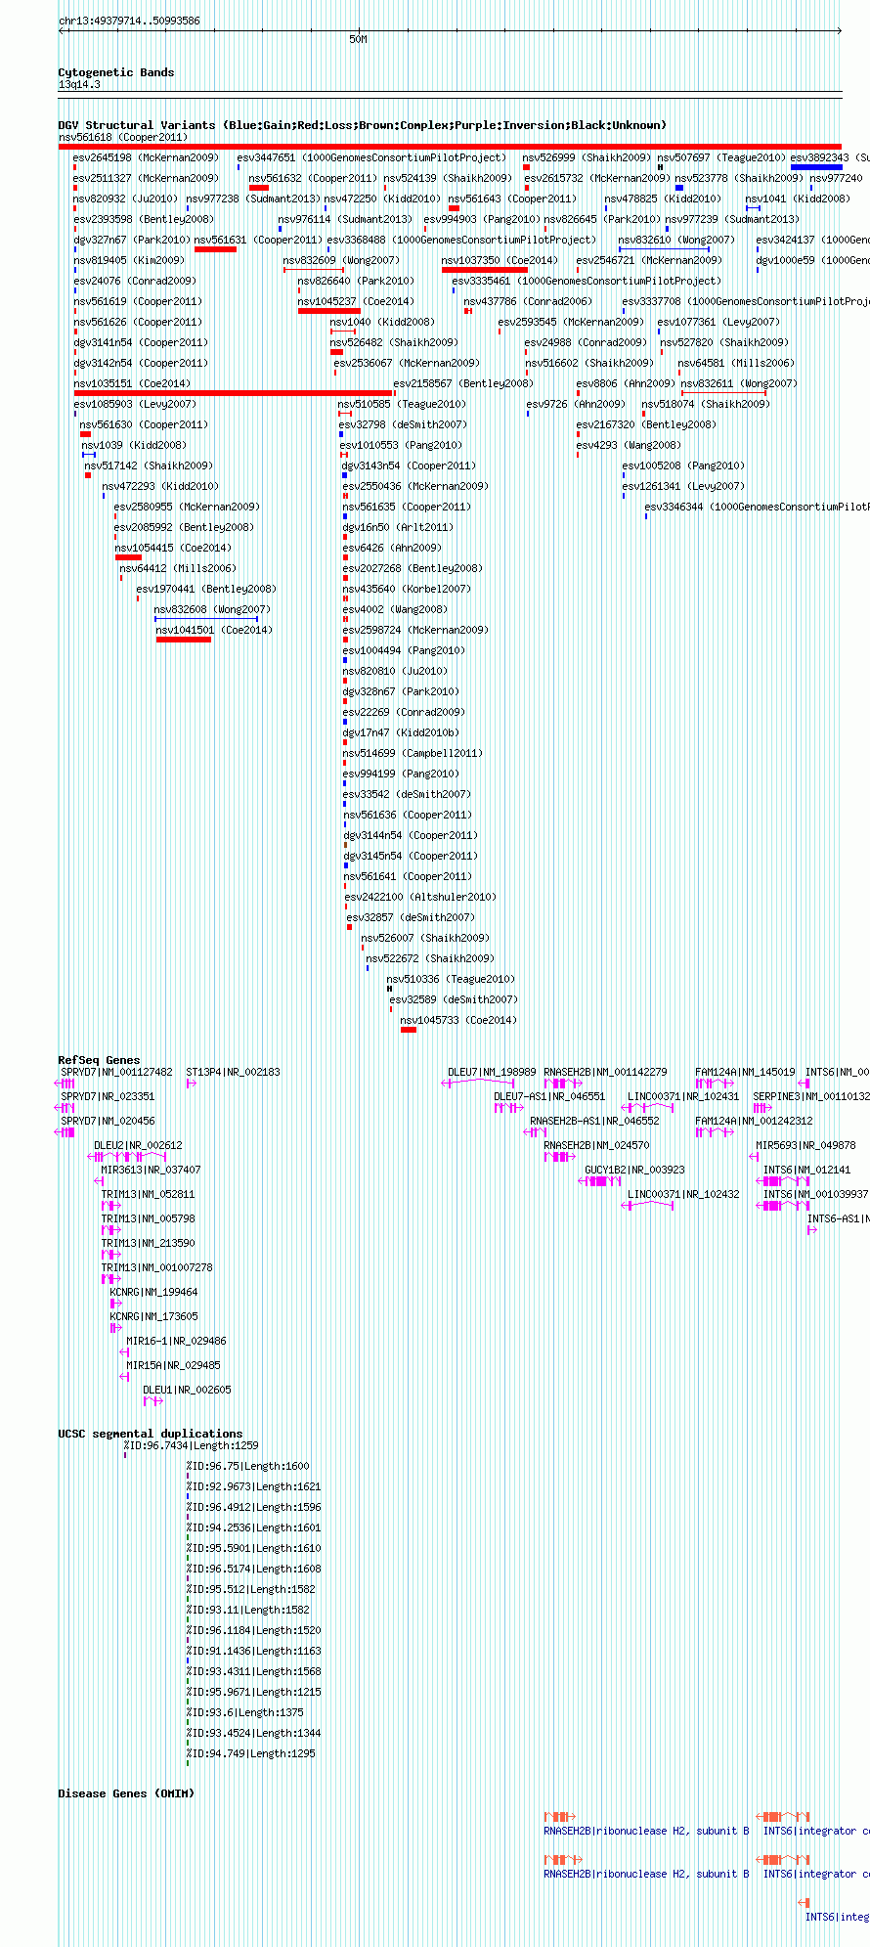Select the RNASEH2B|NM_001142279 gene glyph
This screenshot has height=1947, width=870.
pos(563,1084)
